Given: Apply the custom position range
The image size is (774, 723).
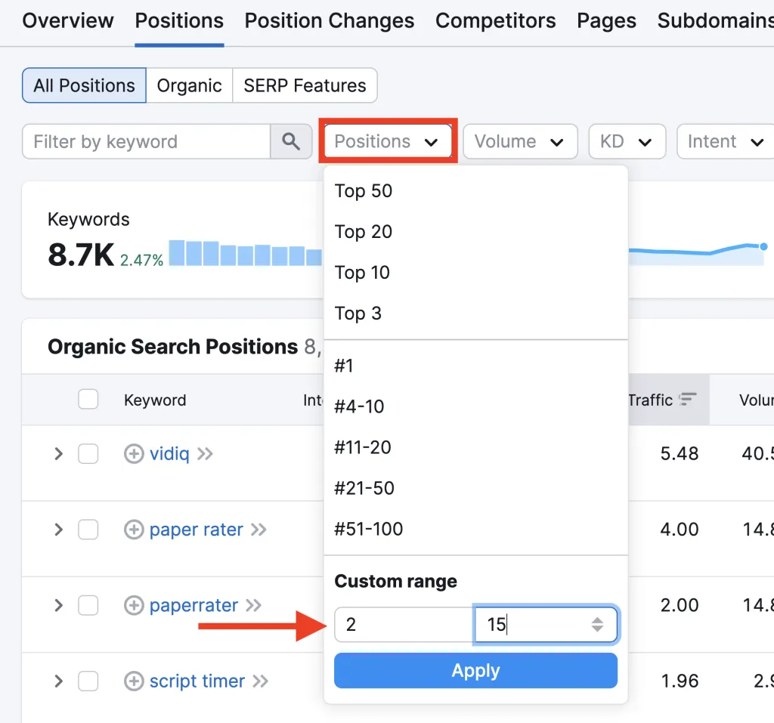Looking at the screenshot, I should click(x=476, y=671).
